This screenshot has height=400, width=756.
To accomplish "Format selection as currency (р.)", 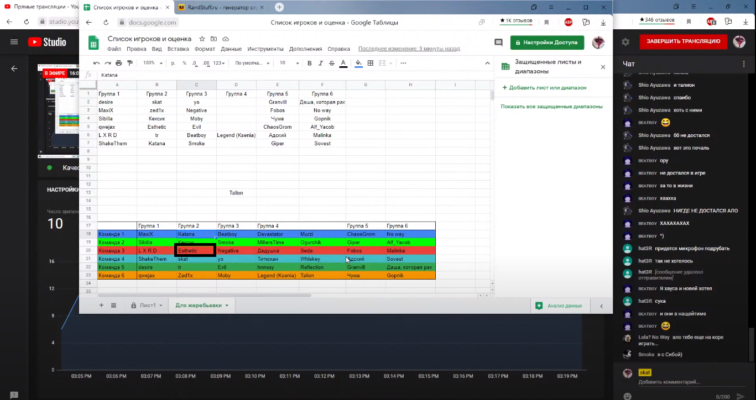I will 174,63.
